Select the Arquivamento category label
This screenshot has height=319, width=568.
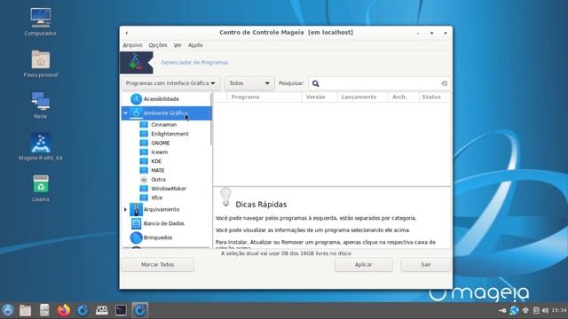pyautogui.click(x=162, y=209)
